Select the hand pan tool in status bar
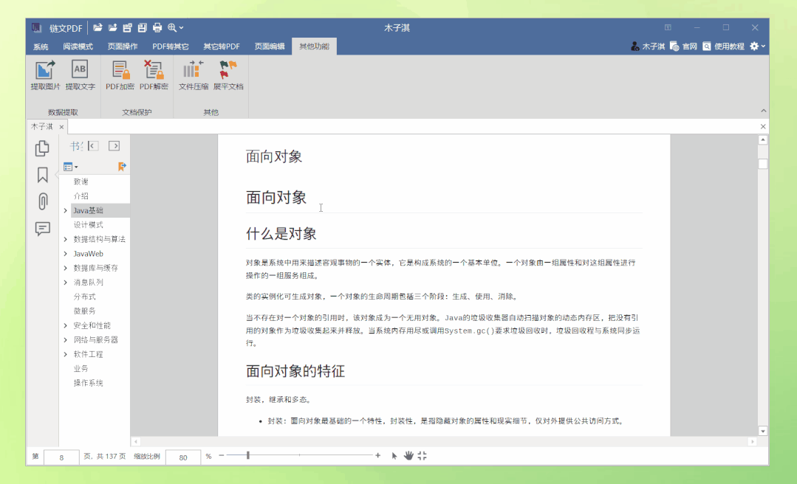The width and height of the screenshot is (797, 484). (408, 455)
